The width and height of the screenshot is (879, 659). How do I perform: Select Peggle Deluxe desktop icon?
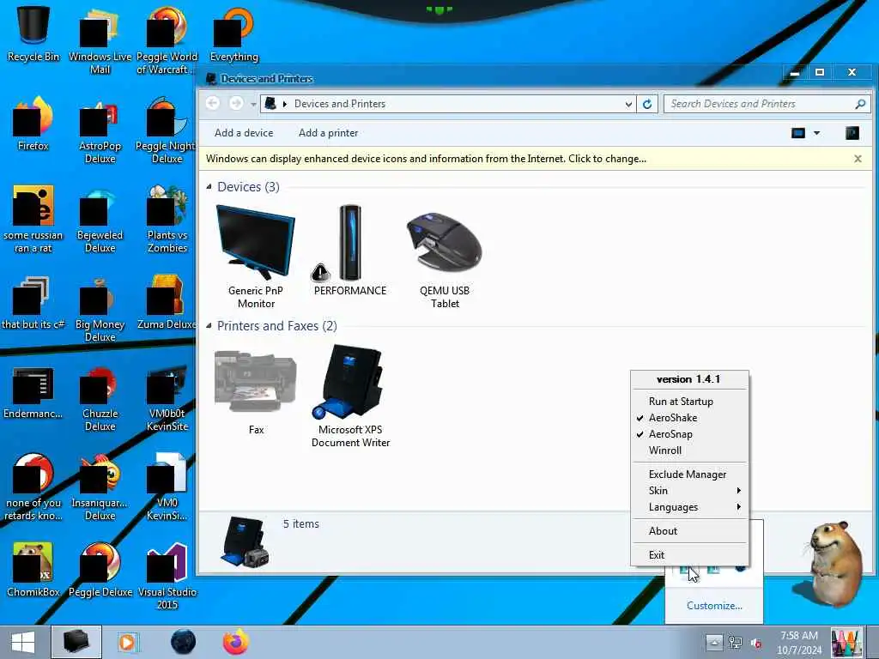click(100, 570)
